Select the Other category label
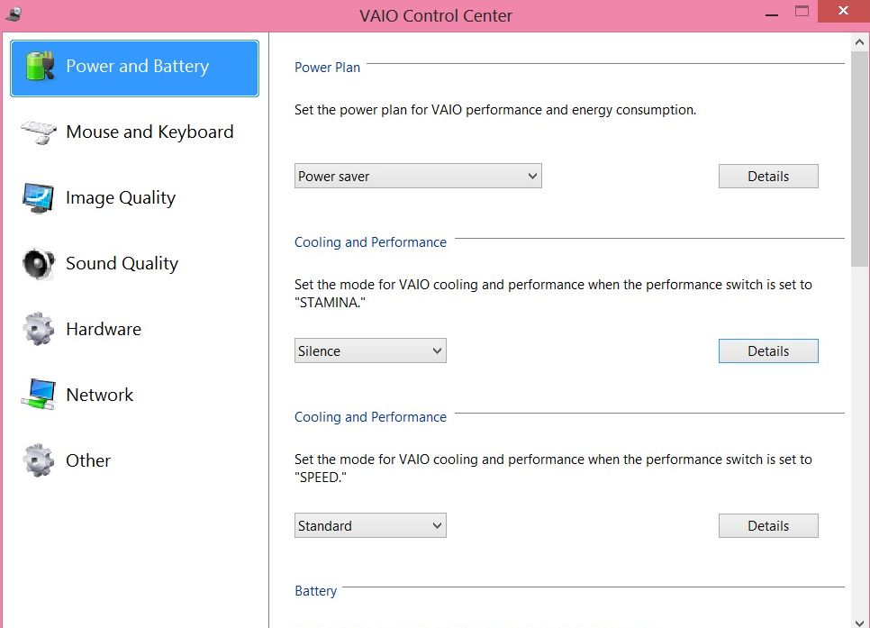 88,460
